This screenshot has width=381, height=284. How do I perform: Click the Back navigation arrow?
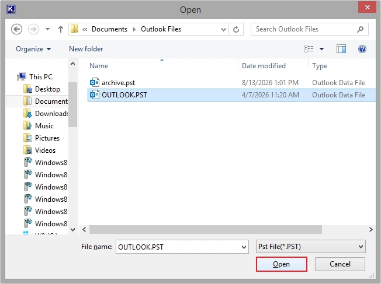coord(17,29)
